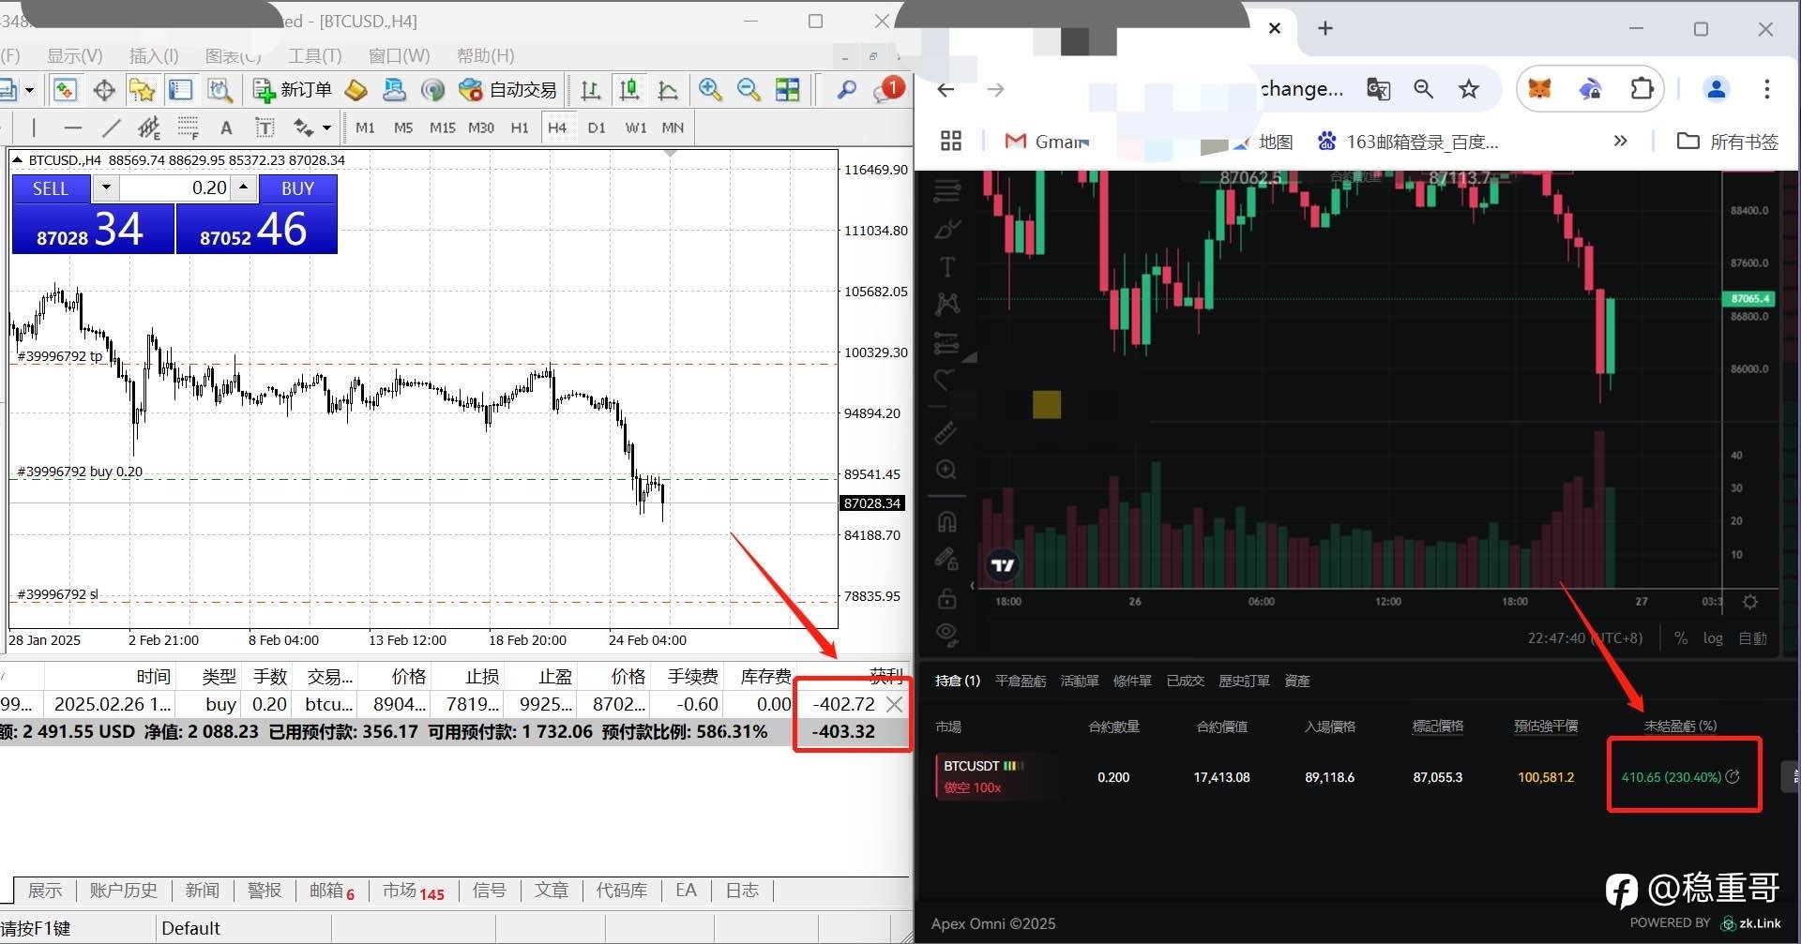Open Chrome extensions puzzle icon
The width and height of the screenshot is (1801, 944).
tap(1642, 89)
